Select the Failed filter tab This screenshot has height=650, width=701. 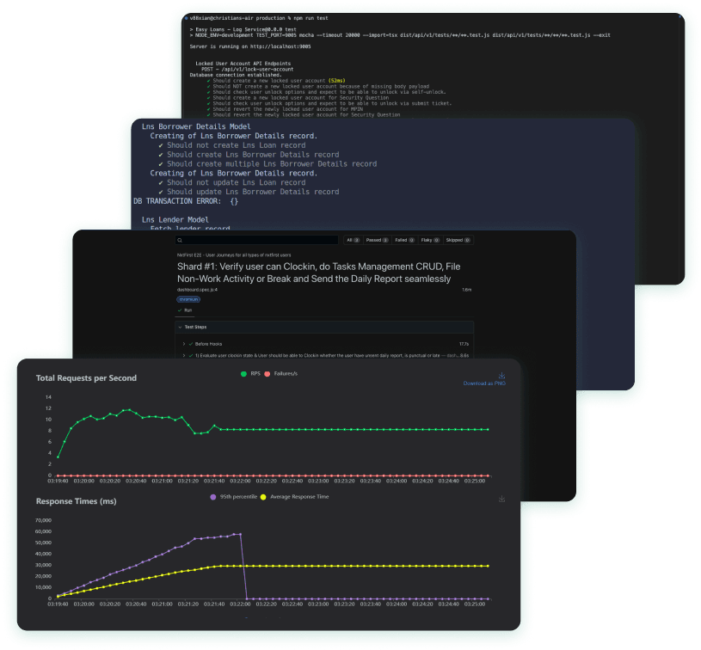(404, 240)
